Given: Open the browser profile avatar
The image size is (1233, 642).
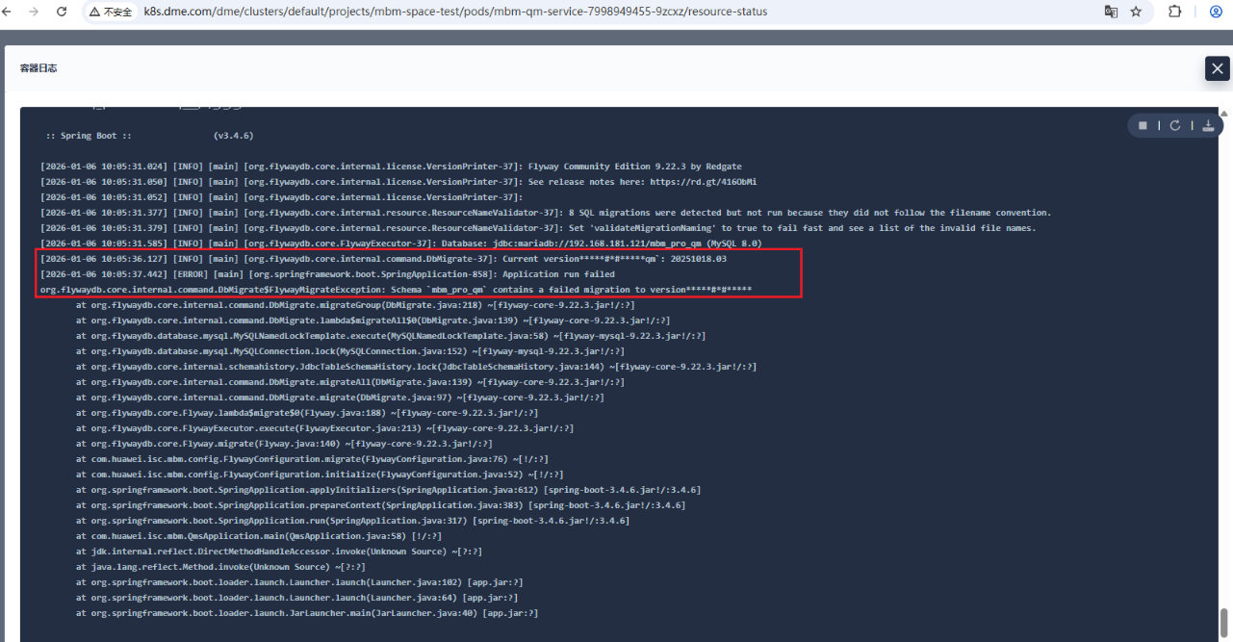Looking at the screenshot, I should pos(1216,12).
